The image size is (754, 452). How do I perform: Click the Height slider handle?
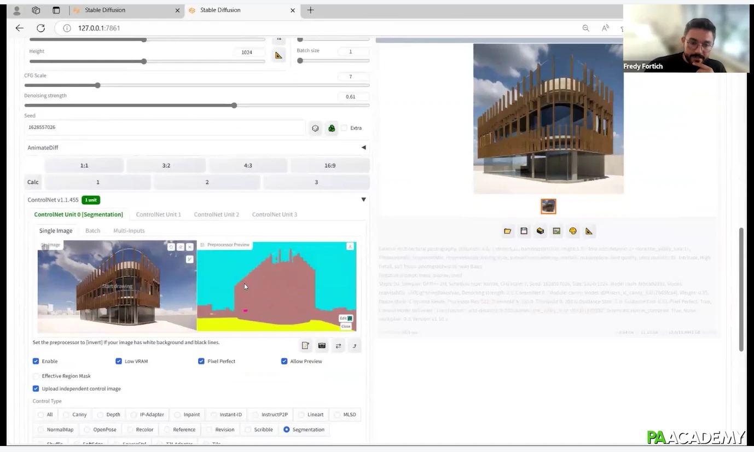pyautogui.click(x=143, y=61)
